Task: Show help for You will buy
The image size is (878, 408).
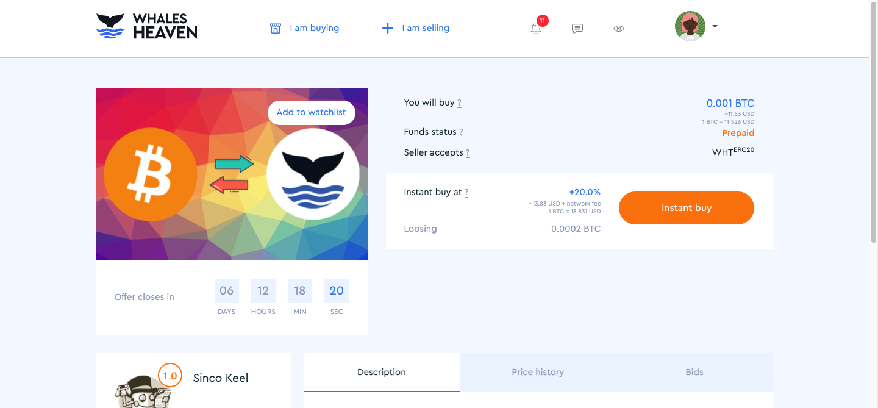Action: tap(459, 103)
